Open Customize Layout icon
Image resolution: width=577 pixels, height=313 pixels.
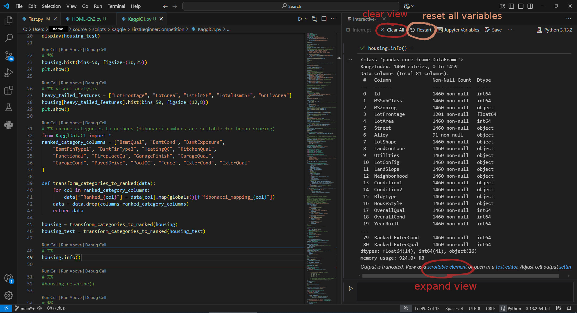(502, 6)
